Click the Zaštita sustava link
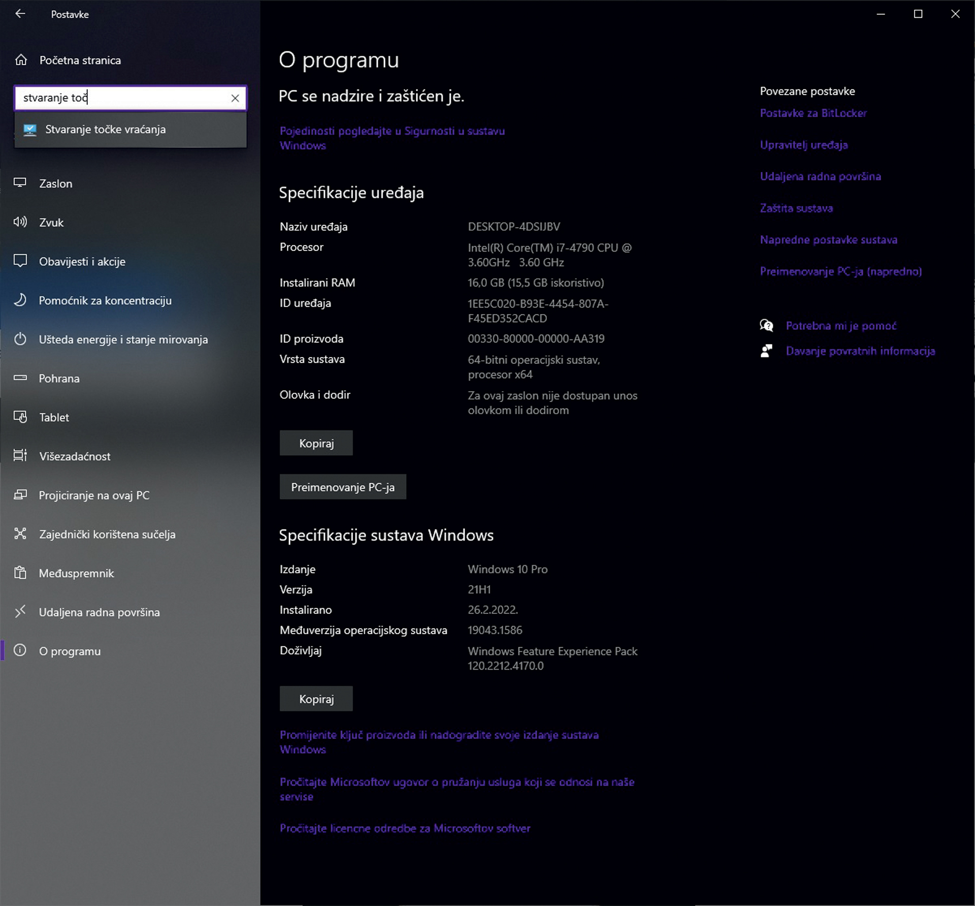Screen dimensions: 975x906 click(796, 208)
